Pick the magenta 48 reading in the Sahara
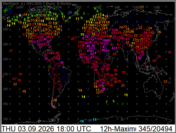This screenshot has width=176, height=133. click(88, 46)
